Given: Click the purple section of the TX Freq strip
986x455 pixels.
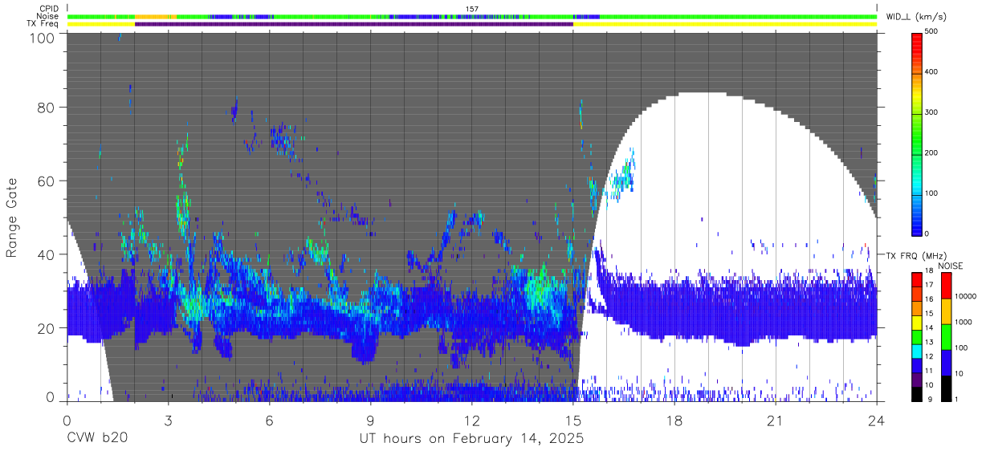Looking at the screenshot, I should click(x=354, y=24).
